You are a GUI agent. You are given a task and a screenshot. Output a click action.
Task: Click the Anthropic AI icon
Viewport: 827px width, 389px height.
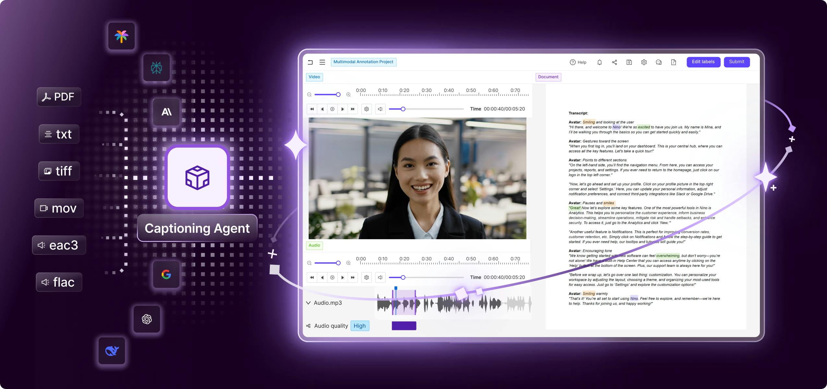[166, 111]
